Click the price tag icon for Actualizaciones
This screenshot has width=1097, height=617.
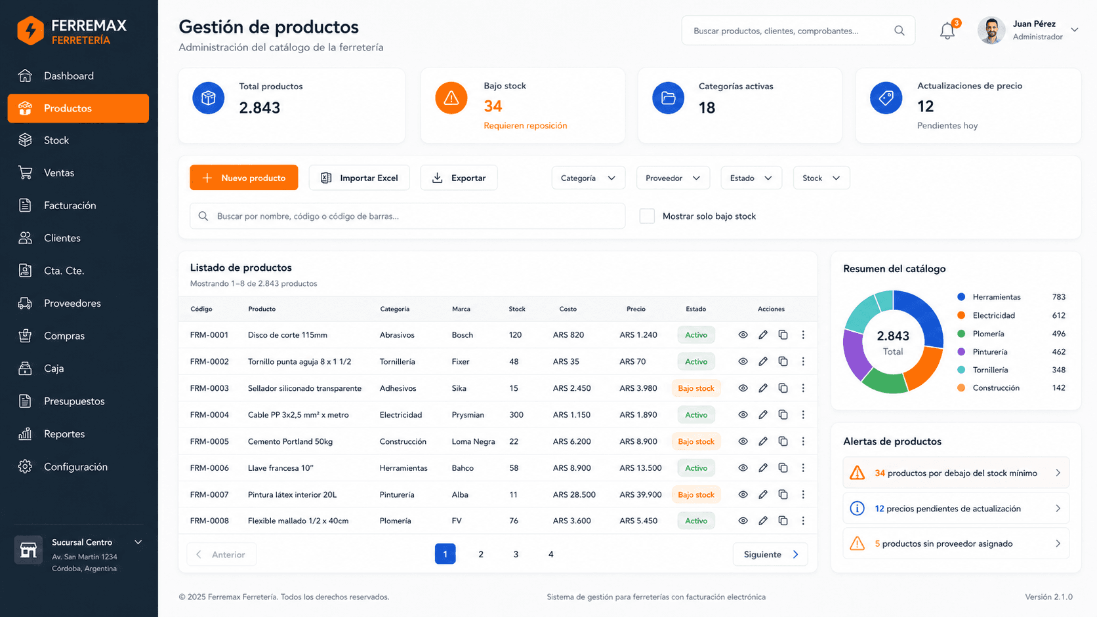[x=886, y=98]
